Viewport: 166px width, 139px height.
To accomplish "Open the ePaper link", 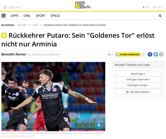I will [158, 7].
